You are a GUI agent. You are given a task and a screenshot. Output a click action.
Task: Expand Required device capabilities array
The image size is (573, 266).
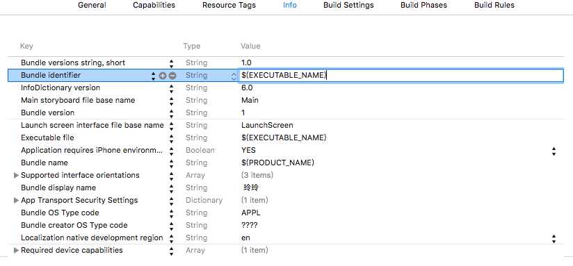[16, 250]
